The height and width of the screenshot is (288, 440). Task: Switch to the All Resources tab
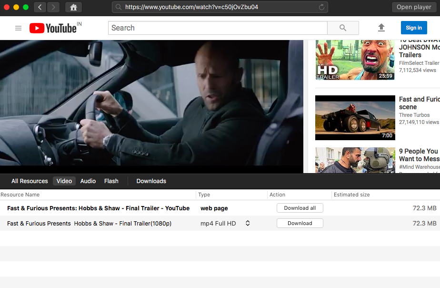[x=30, y=181]
